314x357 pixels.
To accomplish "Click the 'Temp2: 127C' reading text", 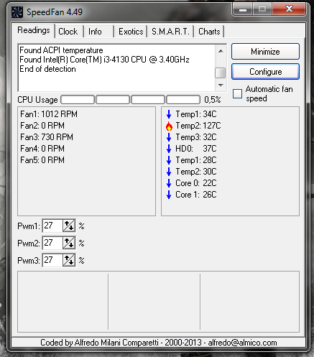I will (x=198, y=126).
